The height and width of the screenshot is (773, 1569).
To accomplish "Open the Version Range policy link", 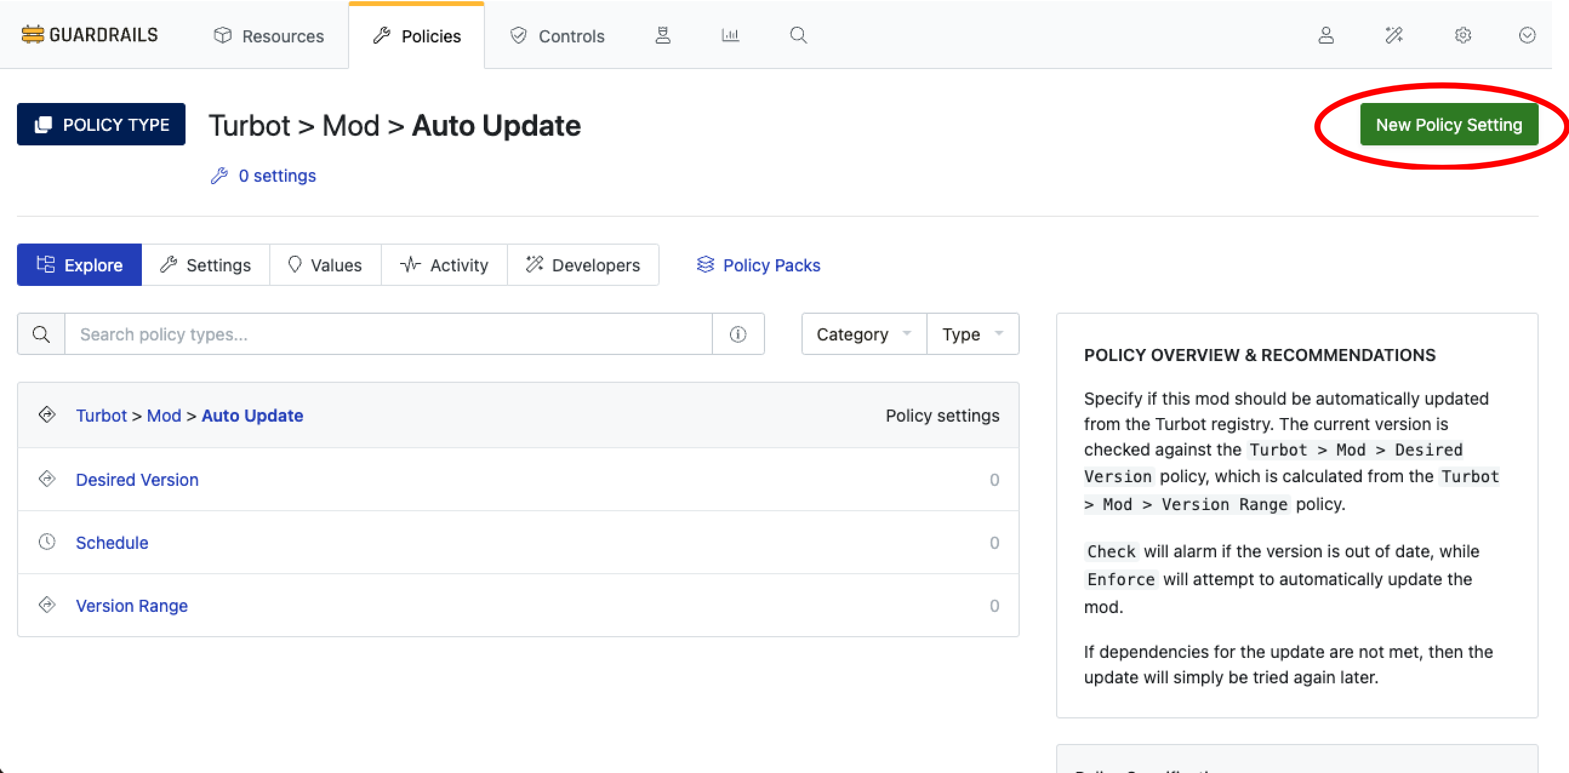I will (132, 606).
